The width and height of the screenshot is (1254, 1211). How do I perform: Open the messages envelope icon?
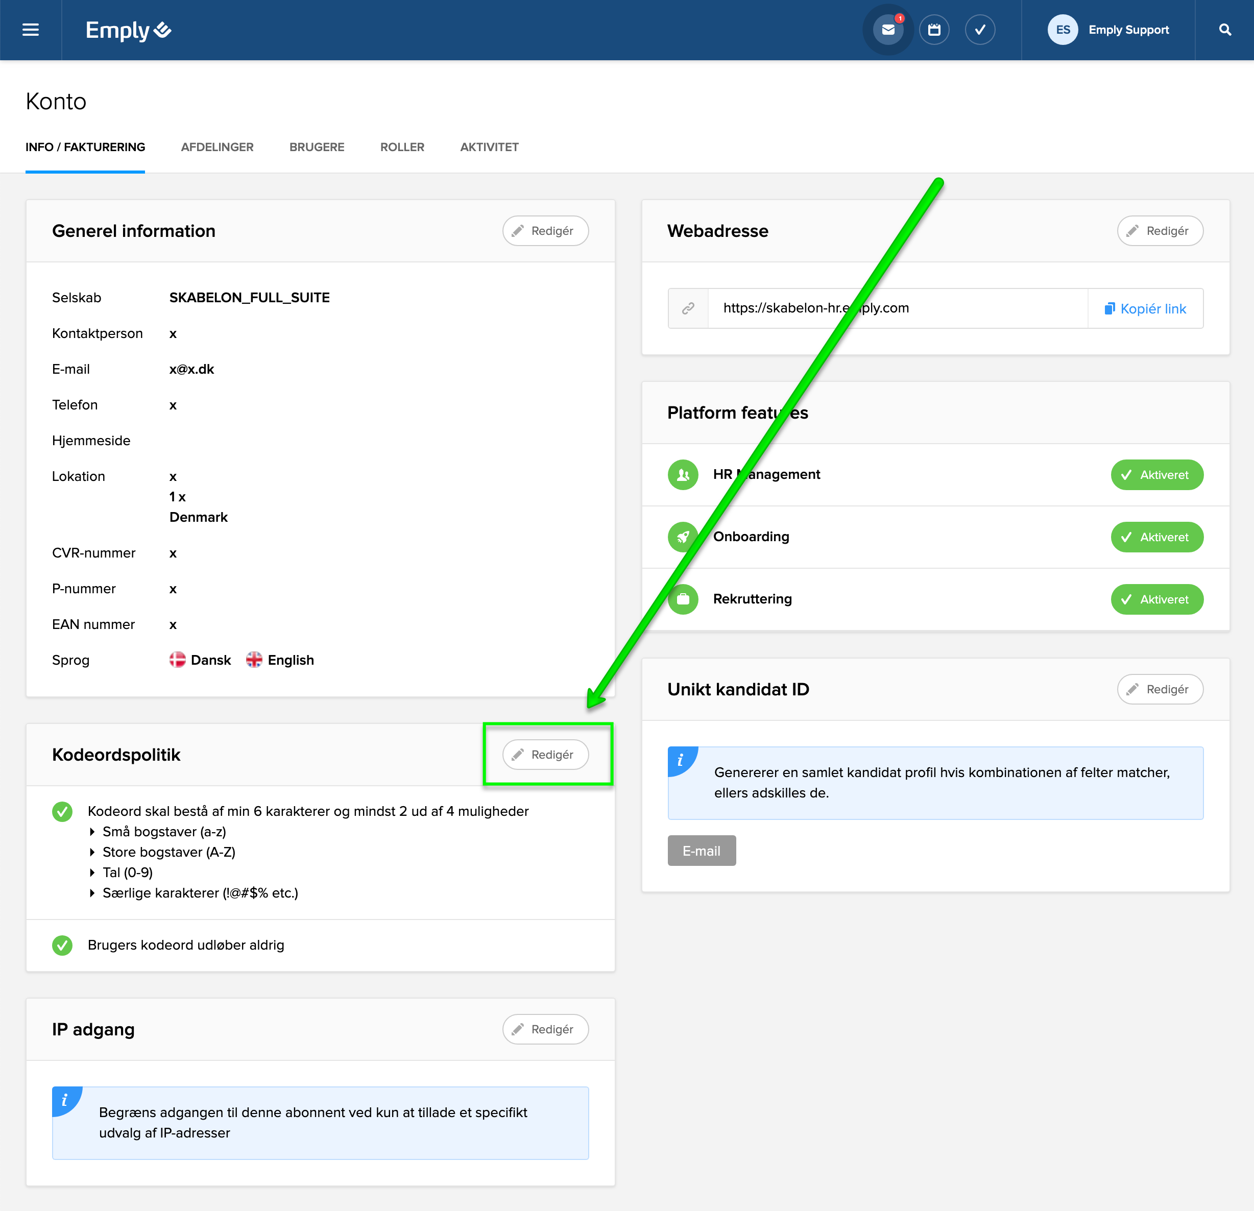pyautogui.click(x=887, y=30)
